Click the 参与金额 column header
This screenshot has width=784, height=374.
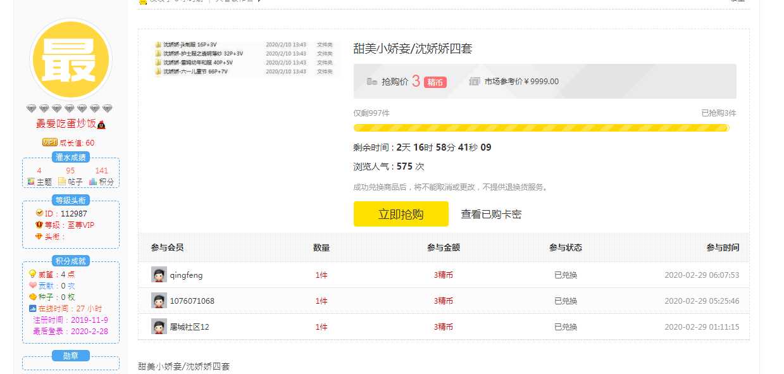(444, 247)
